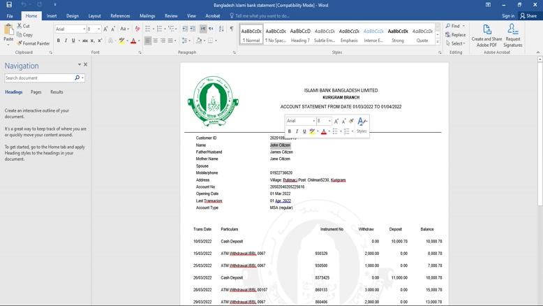The image size is (543, 306).
Task: Click the Search document field
Action: 39,78
